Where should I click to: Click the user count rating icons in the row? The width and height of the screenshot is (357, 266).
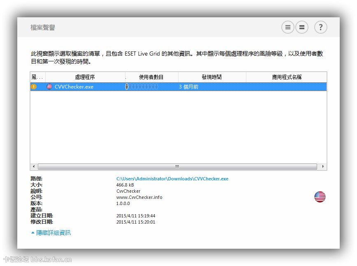click(142, 87)
